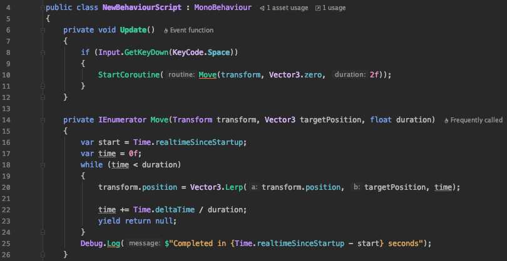Click the asset usage icon beside MonoBehaviour
507x261 pixels.
coord(262,8)
